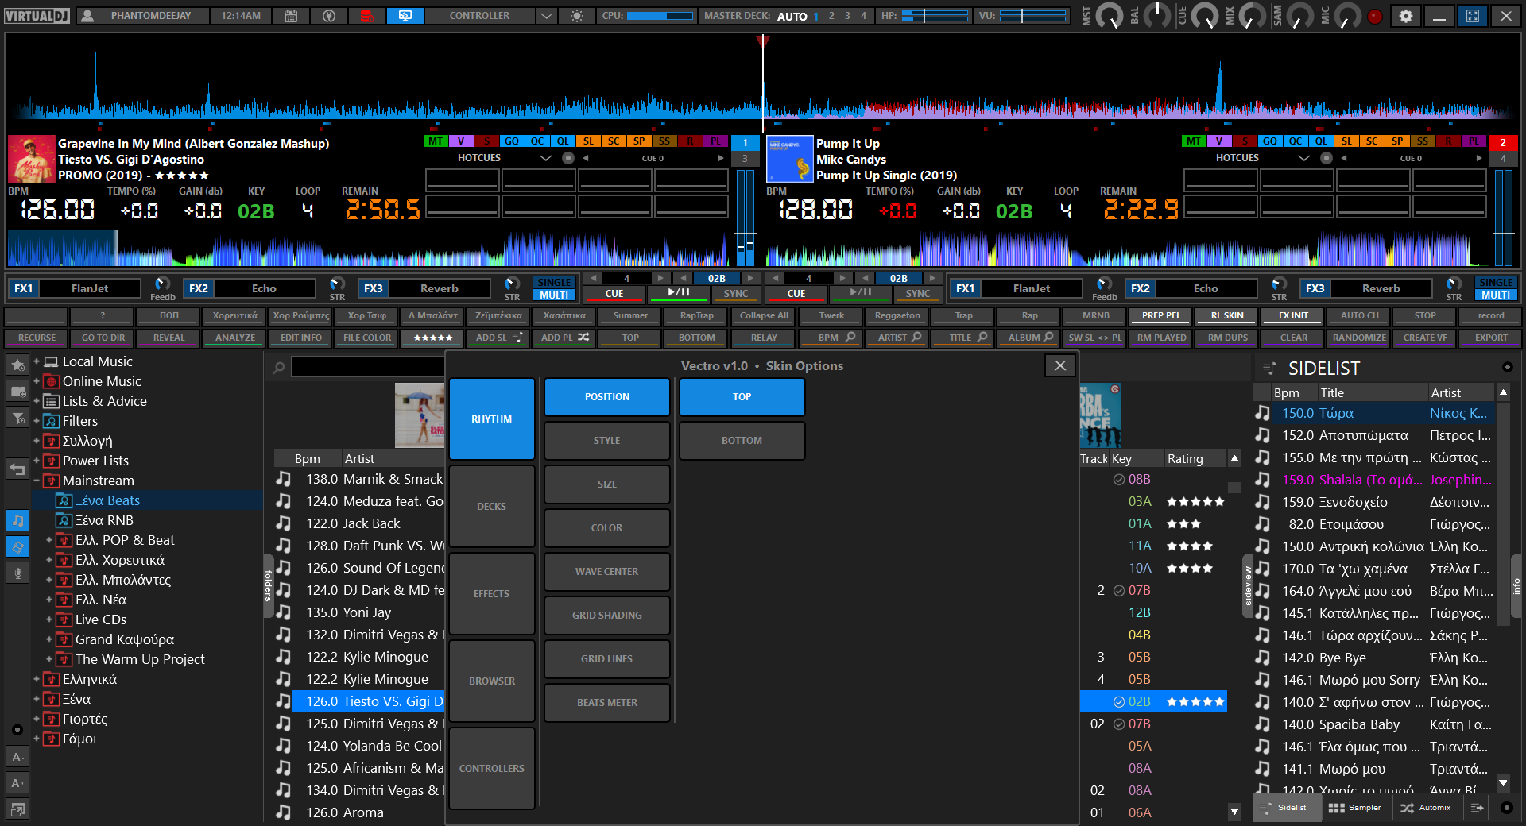Click the blue monitor icon in top bar

[x=405, y=16]
